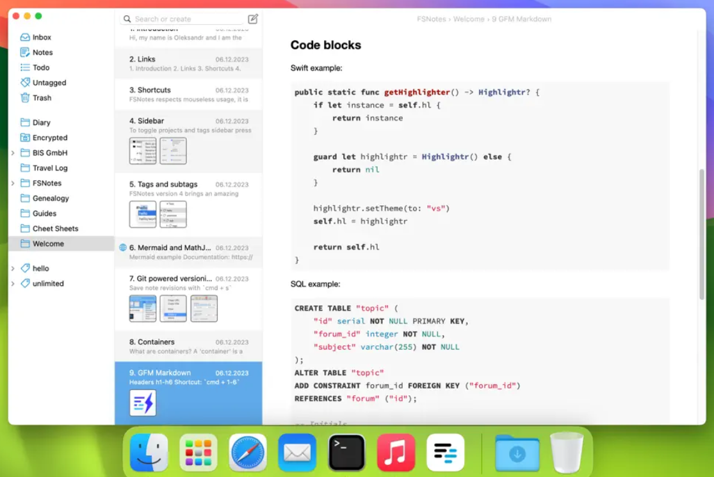Select the Travel Log folder icon
This screenshot has width=714, height=477.
coord(25,168)
